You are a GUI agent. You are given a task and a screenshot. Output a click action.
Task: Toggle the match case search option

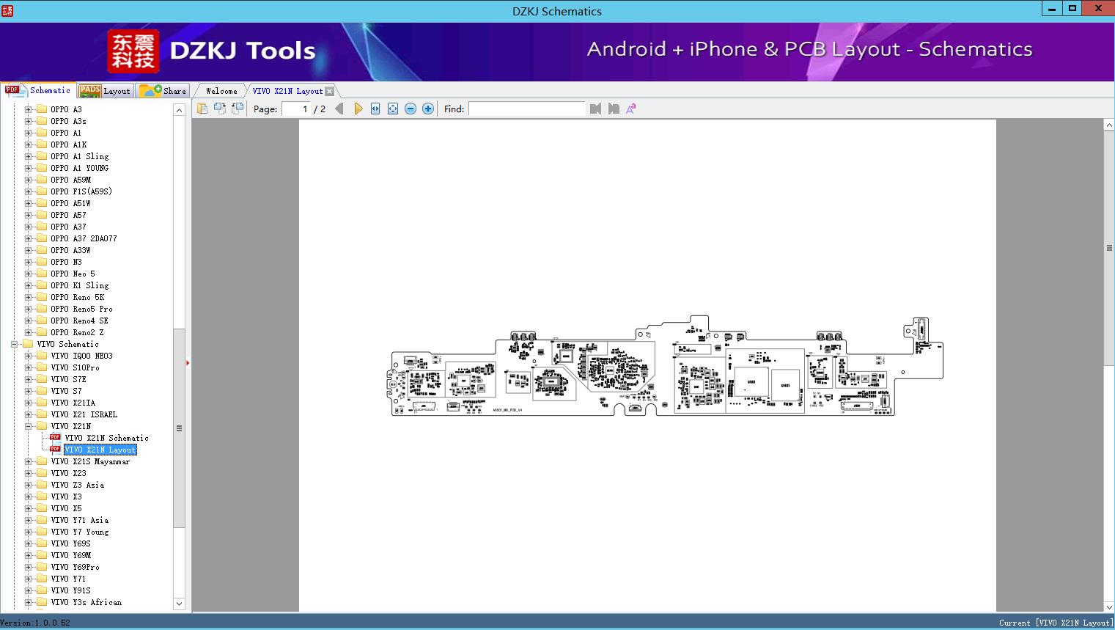pos(630,109)
